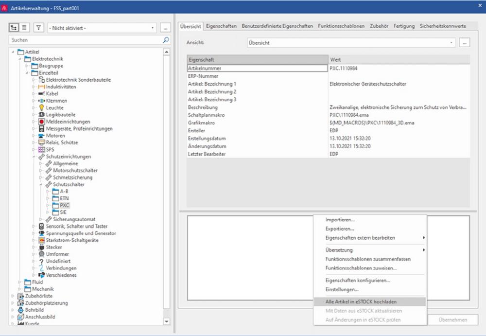Viewport: 486px width, 336px height.
Task: Select the Motoren icon in tree
Action: coord(41,136)
